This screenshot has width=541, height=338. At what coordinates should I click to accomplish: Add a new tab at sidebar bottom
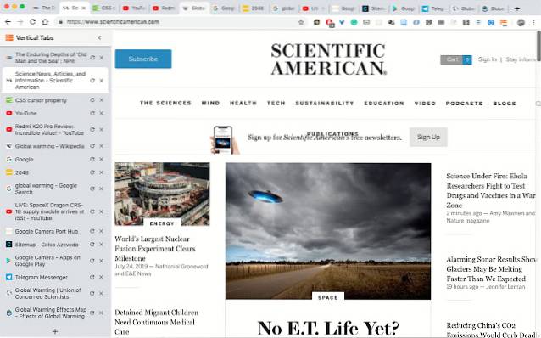coord(55,331)
